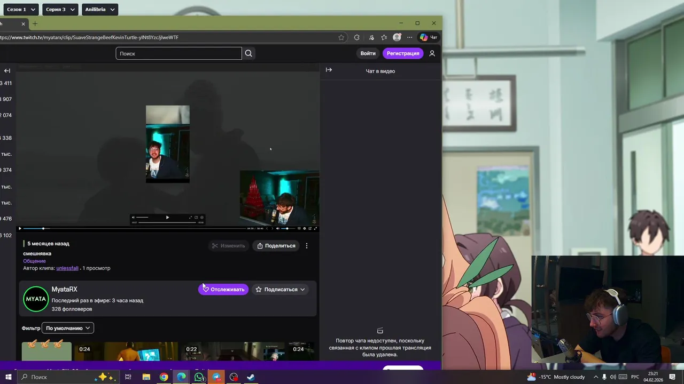The width and height of the screenshot is (684, 384).
Task: Click into the Twitch Поиск search field
Action: click(x=178, y=53)
